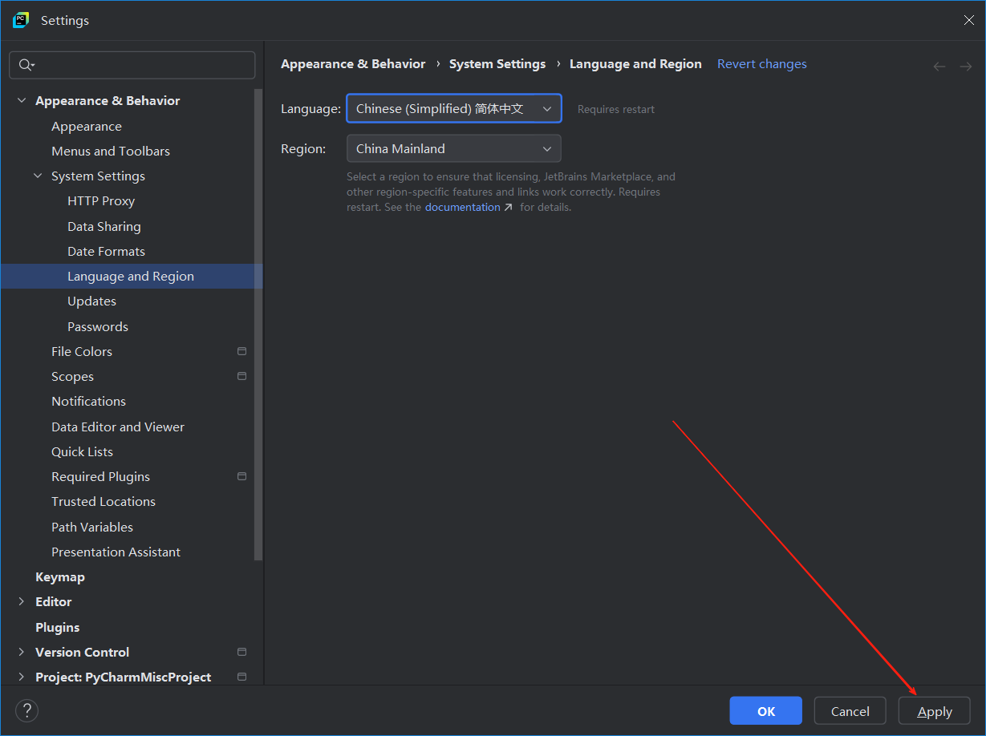
Task: Select Language and Region in tree
Action: [131, 276]
